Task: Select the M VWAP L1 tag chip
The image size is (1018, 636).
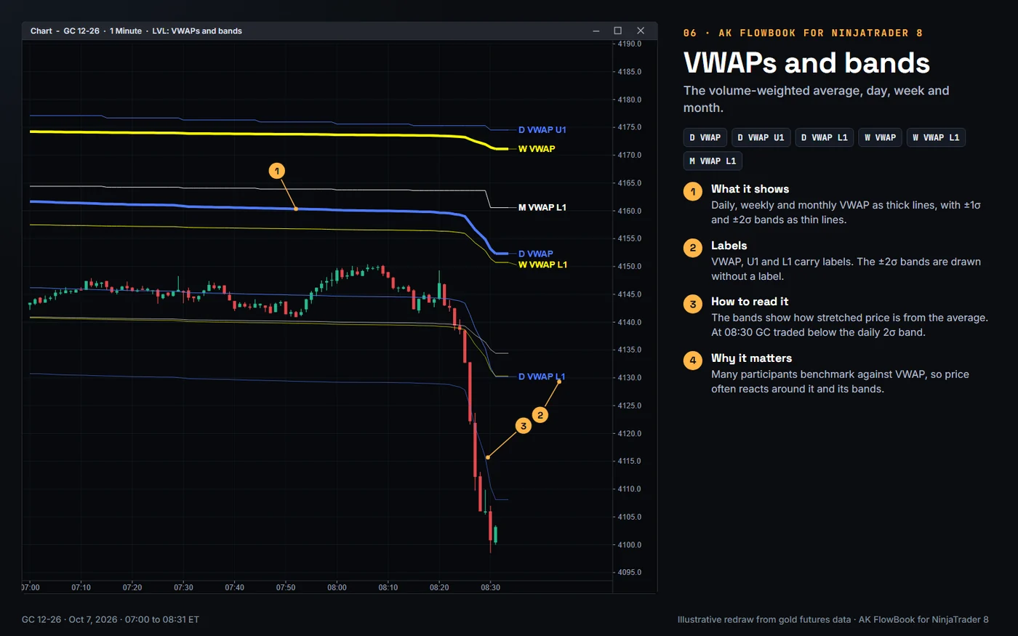Action: pyautogui.click(x=713, y=161)
